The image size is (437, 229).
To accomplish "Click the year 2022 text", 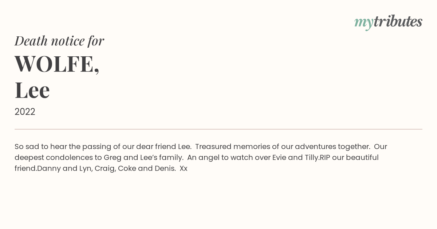I will pos(25,112).
